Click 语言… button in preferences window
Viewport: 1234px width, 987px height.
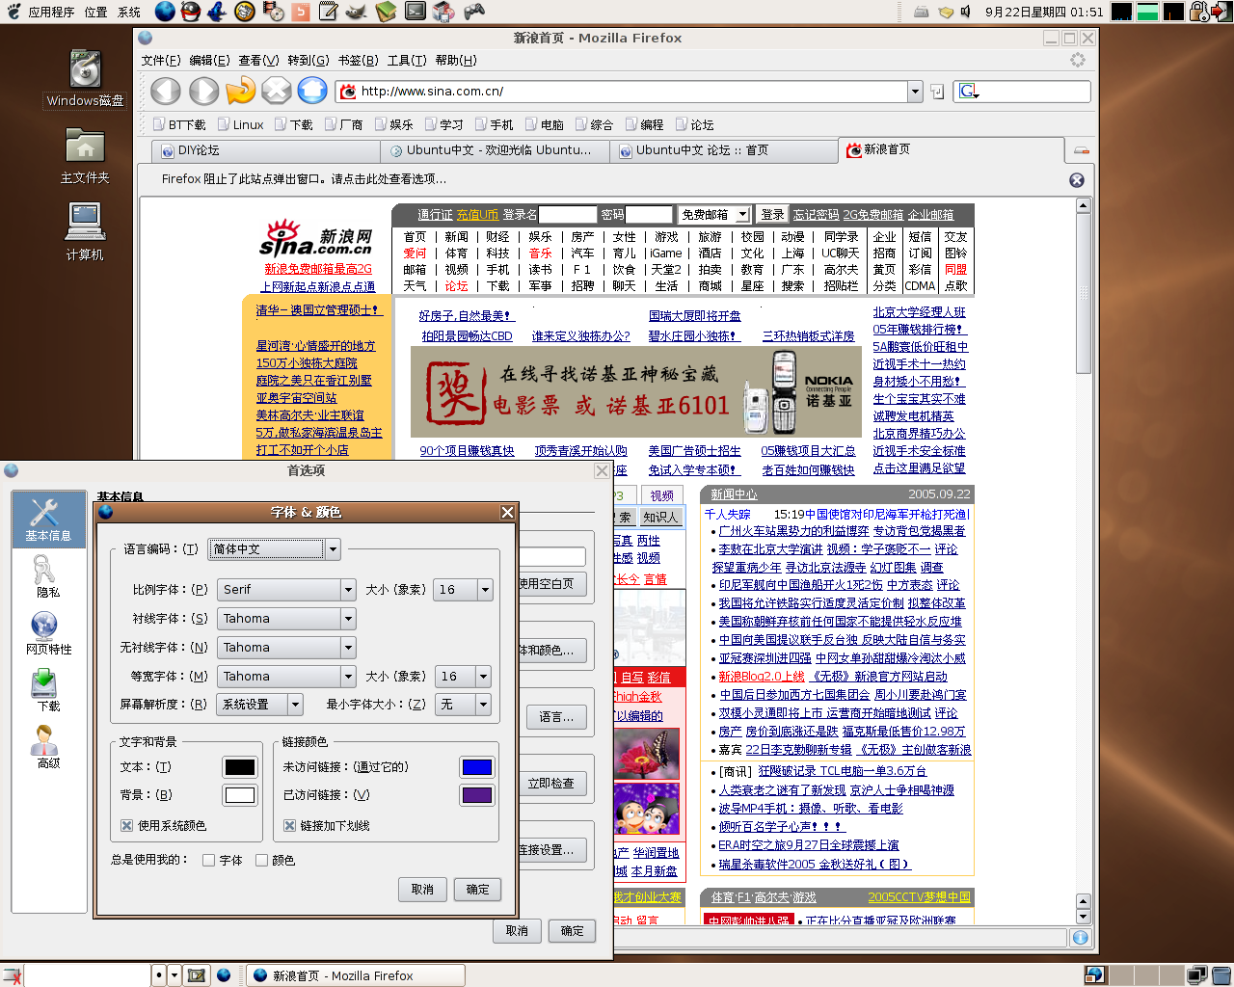(x=556, y=717)
